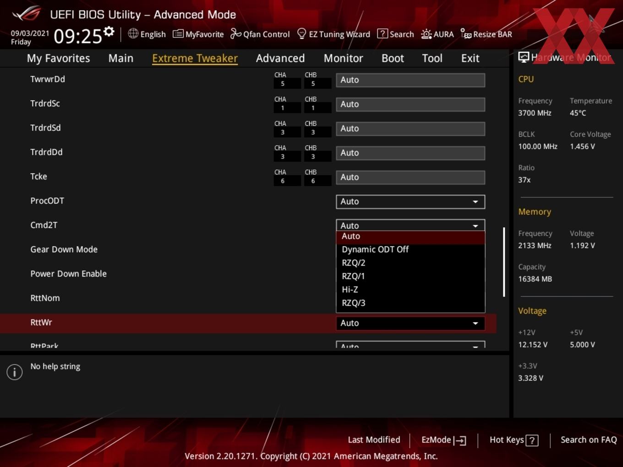The width and height of the screenshot is (623, 467).
Task: Click the Search question mark icon
Action: point(382,33)
